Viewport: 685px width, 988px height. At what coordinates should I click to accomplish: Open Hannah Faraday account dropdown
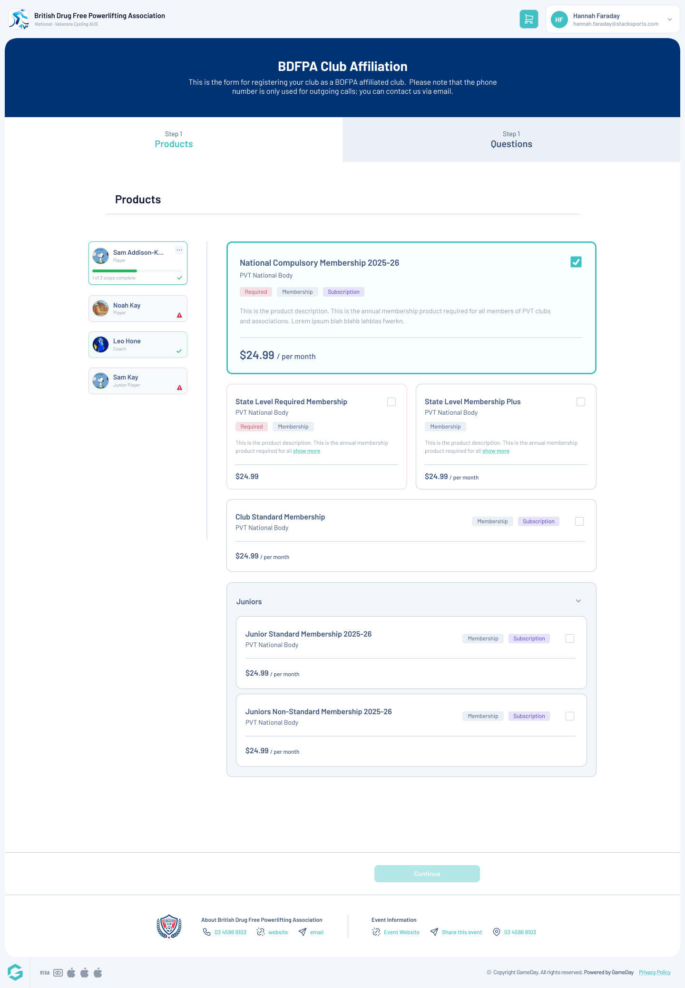[x=669, y=20]
